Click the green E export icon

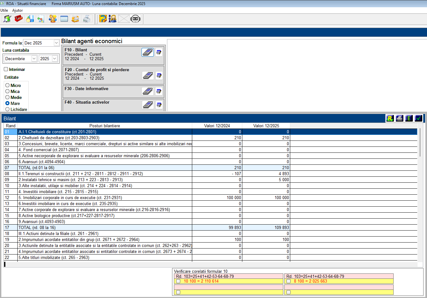click(409, 118)
